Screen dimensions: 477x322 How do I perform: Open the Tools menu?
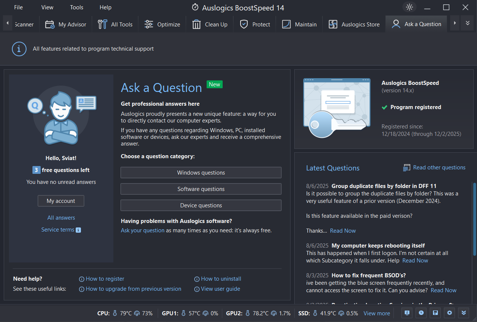click(x=76, y=7)
